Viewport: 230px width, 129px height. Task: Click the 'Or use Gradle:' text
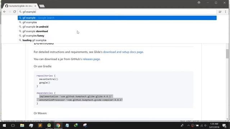click(x=43, y=66)
